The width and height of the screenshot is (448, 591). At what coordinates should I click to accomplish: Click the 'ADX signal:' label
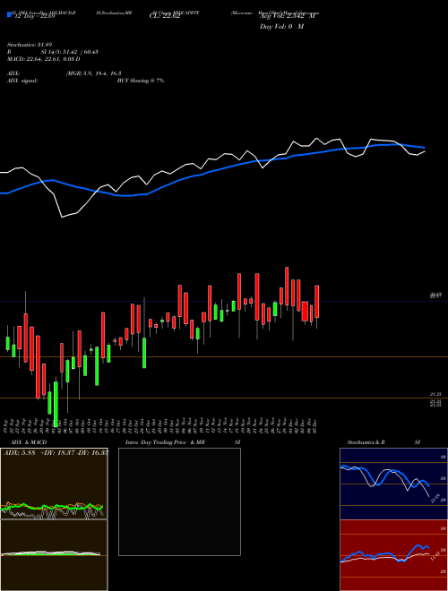[22, 81]
